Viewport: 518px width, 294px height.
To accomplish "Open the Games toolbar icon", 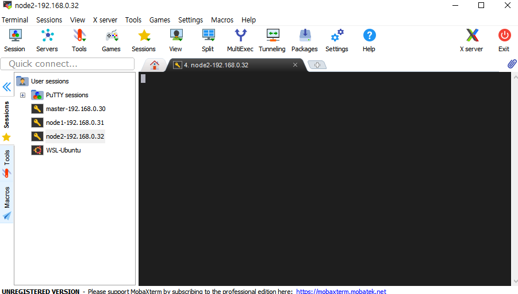I will point(112,36).
